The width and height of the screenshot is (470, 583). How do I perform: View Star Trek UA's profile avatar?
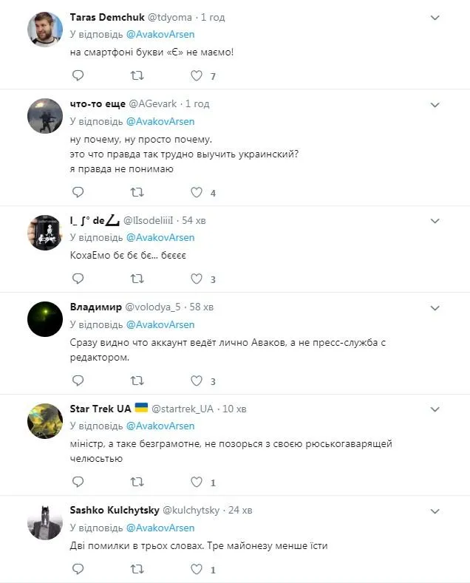coord(45,422)
